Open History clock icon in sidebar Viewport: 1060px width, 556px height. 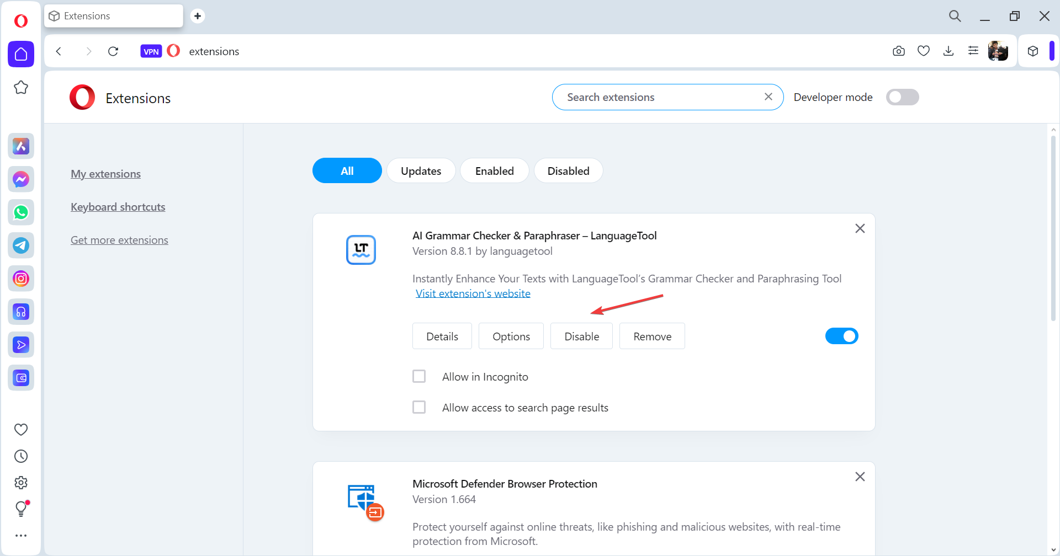tap(21, 456)
